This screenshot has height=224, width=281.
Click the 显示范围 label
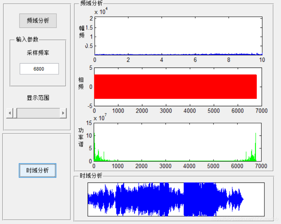coord(38,98)
